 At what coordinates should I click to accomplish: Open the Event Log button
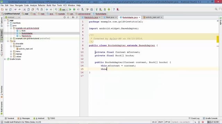194,118
